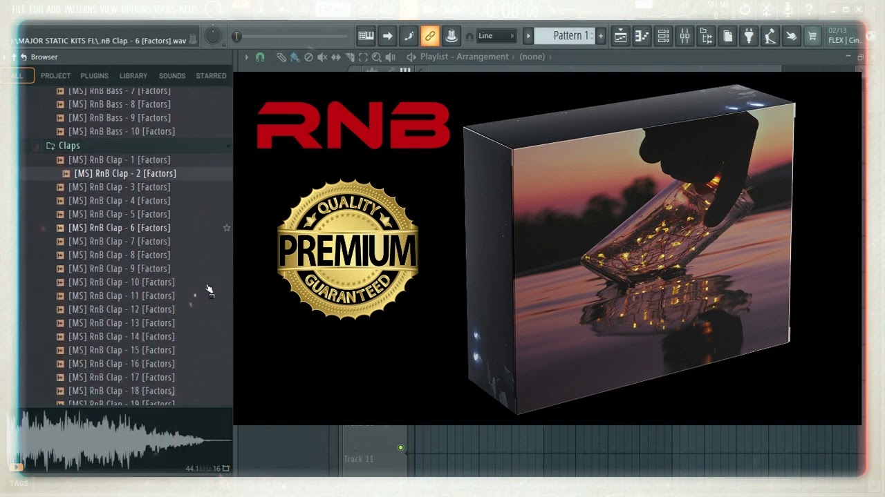
Task: Select the slip tool in Playlist
Action: click(x=336, y=57)
